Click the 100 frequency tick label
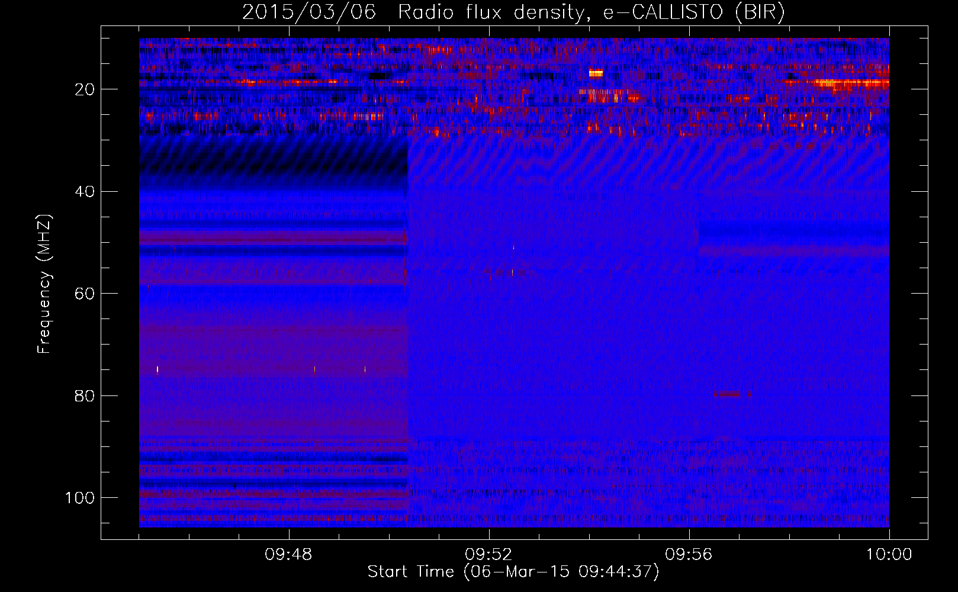 pos(80,498)
